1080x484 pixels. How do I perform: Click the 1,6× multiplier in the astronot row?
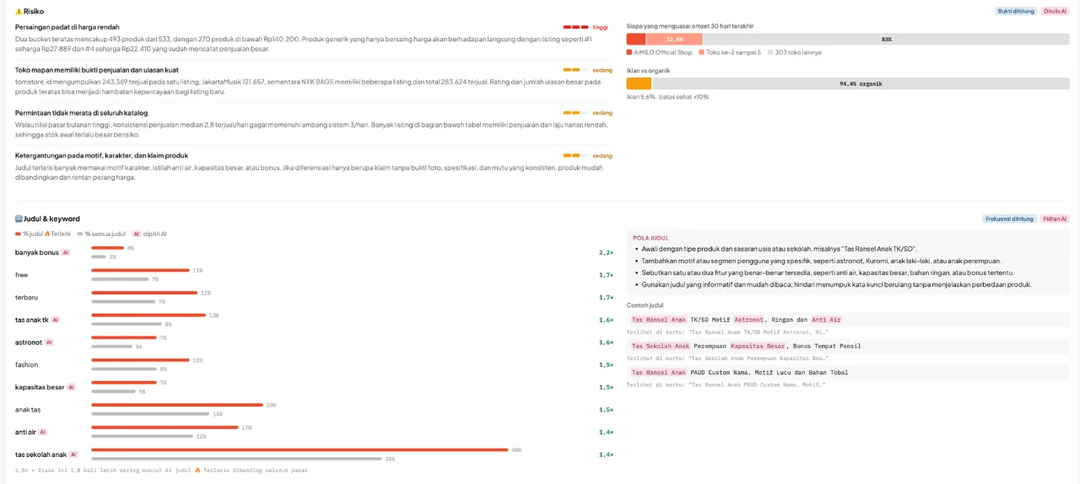(x=606, y=342)
